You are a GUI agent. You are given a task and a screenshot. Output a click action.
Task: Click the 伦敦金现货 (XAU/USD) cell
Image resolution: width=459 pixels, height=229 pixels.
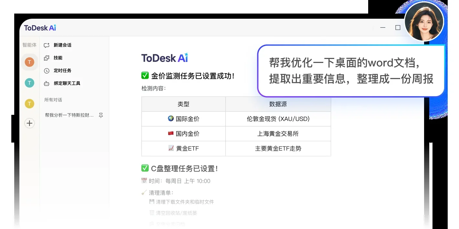[x=278, y=119]
